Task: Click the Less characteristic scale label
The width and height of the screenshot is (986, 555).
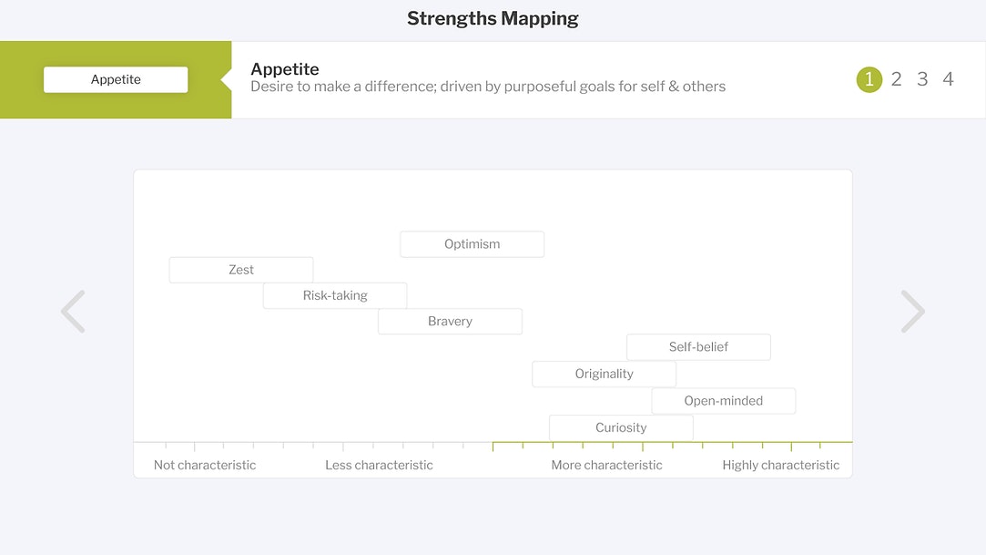Action: (x=379, y=465)
